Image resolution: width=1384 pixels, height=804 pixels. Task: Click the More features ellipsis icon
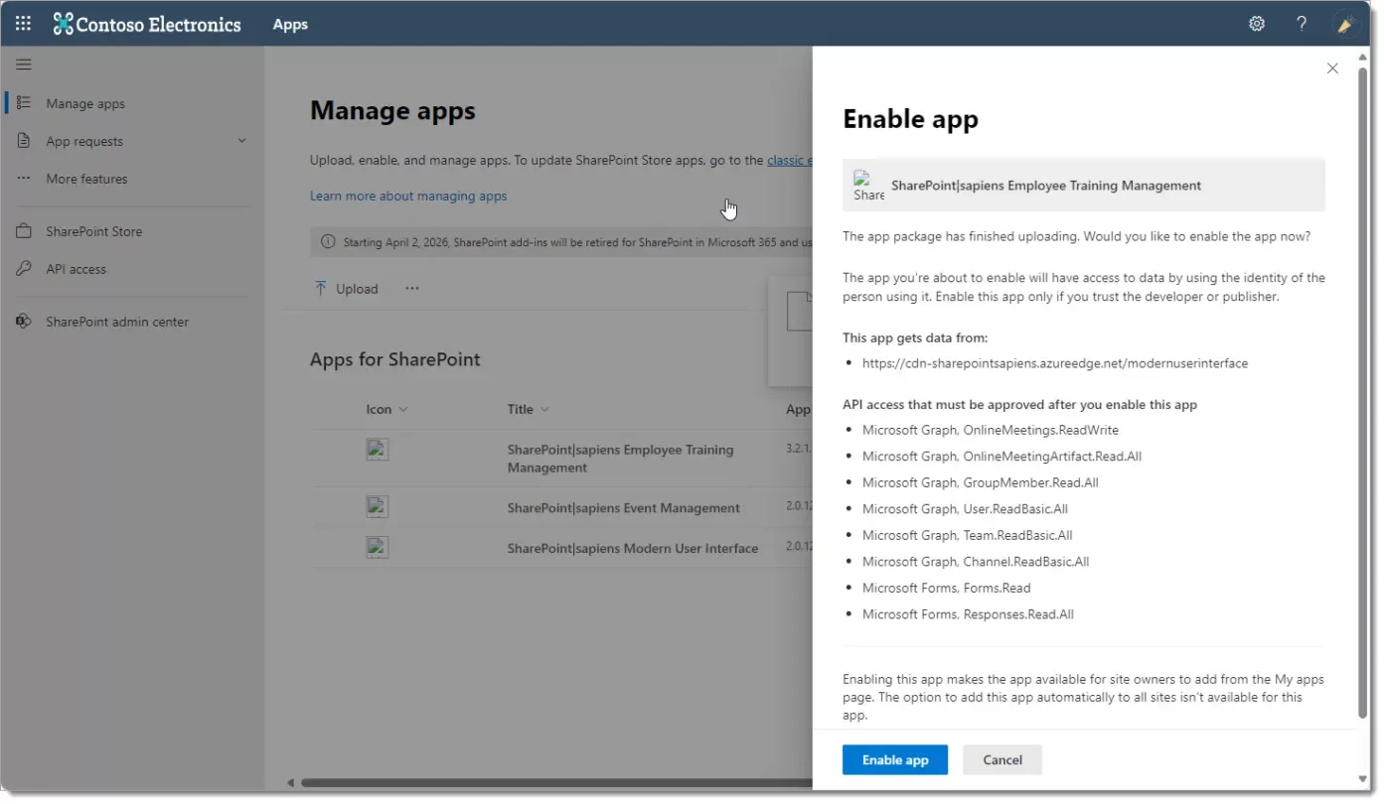(x=24, y=179)
